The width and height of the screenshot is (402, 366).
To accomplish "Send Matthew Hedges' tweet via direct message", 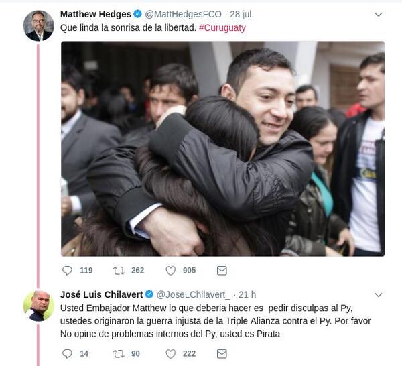I will click(222, 271).
